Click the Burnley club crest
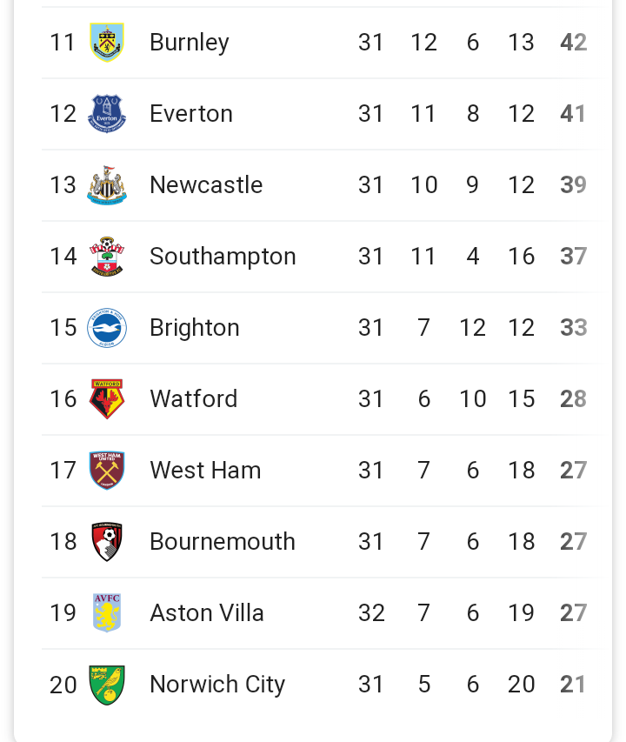This screenshot has width=626, height=742. (107, 43)
